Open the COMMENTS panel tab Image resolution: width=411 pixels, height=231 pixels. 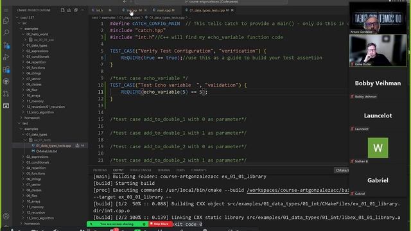point(198,170)
